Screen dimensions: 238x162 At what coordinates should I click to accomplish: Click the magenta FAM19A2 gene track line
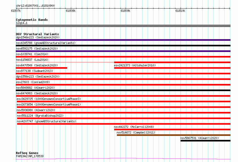(x=123, y=159)
